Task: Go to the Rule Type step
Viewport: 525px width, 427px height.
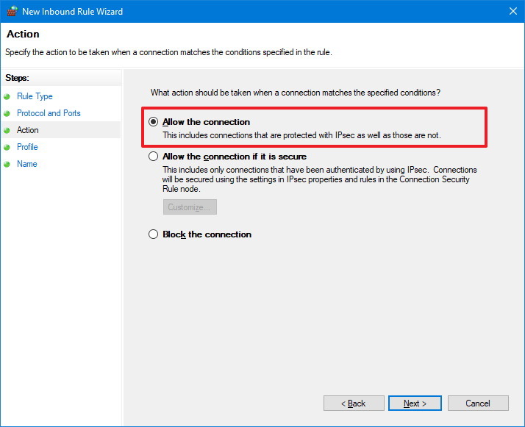Action: coord(35,96)
